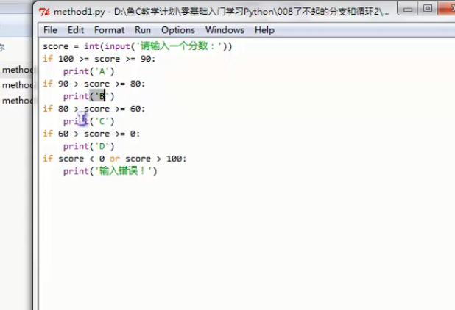Open the Help menu
Viewport: 455px width, 310px height.
click(264, 30)
